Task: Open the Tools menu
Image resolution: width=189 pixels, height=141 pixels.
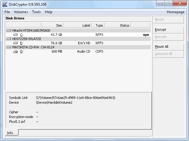Action: (36, 12)
